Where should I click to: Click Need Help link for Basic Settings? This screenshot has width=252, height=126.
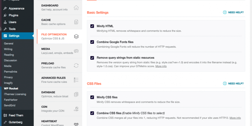click(236, 12)
